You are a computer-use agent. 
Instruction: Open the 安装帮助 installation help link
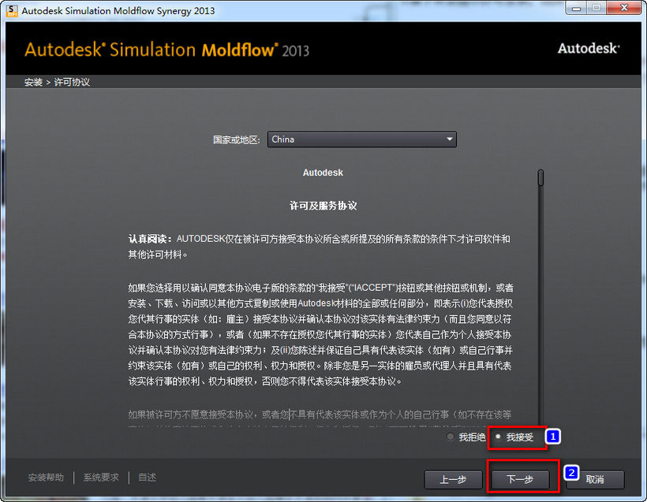click(46, 478)
